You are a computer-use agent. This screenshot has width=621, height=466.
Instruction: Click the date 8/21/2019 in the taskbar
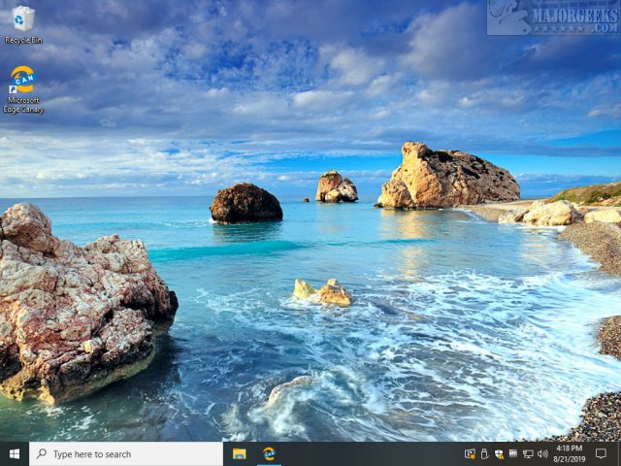point(569,459)
